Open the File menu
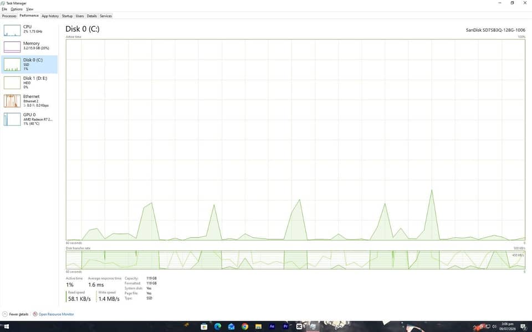The width and height of the screenshot is (532, 332). click(4, 9)
